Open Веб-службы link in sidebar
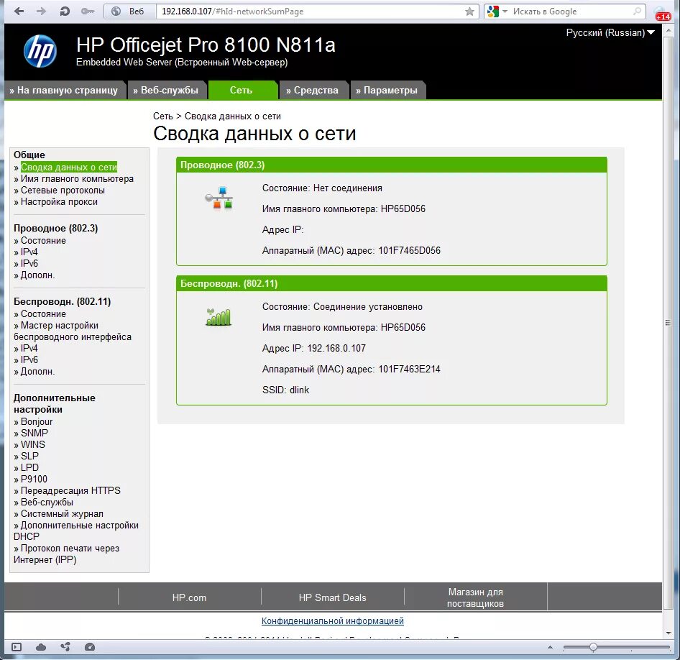This screenshot has height=660, width=680. 47,502
